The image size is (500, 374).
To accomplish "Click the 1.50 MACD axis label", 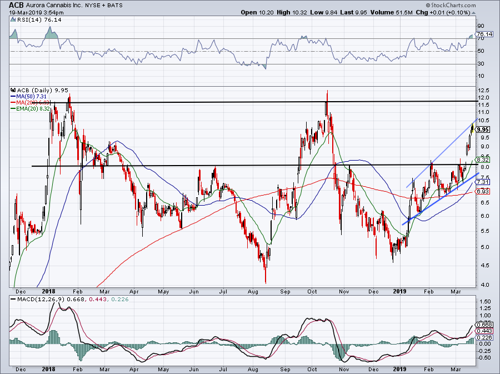I will point(484,301).
